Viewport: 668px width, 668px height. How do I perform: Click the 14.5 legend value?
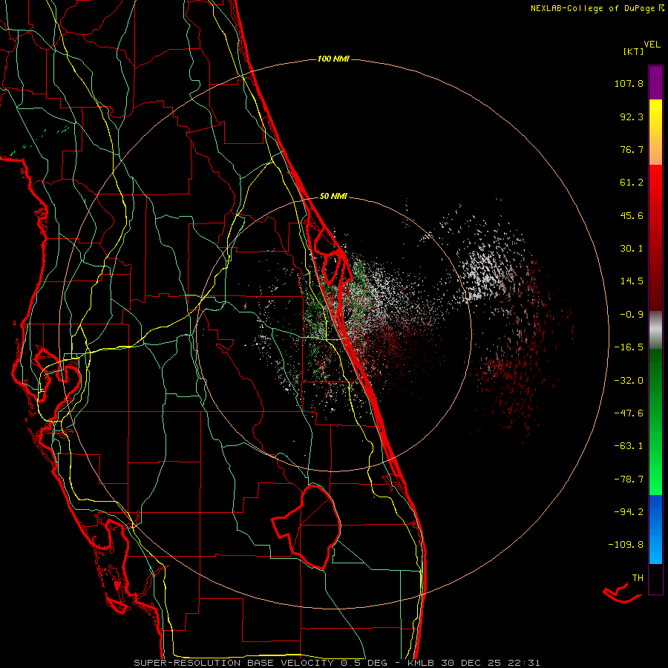(x=632, y=281)
